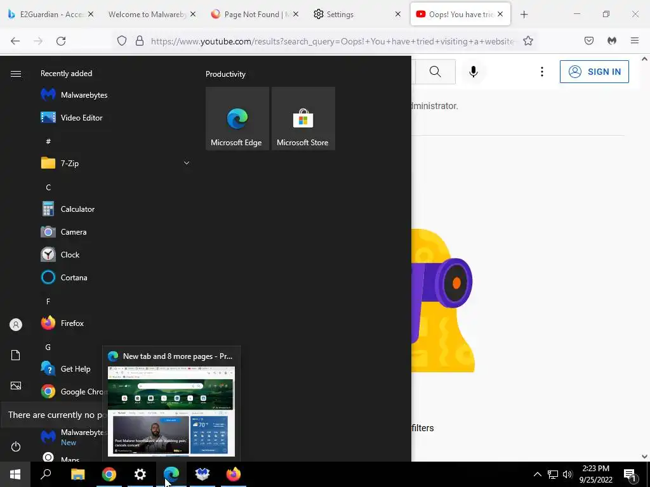
Task: Click Malwarebytes extension toolbar icon
Action: [x=612, y=41]
